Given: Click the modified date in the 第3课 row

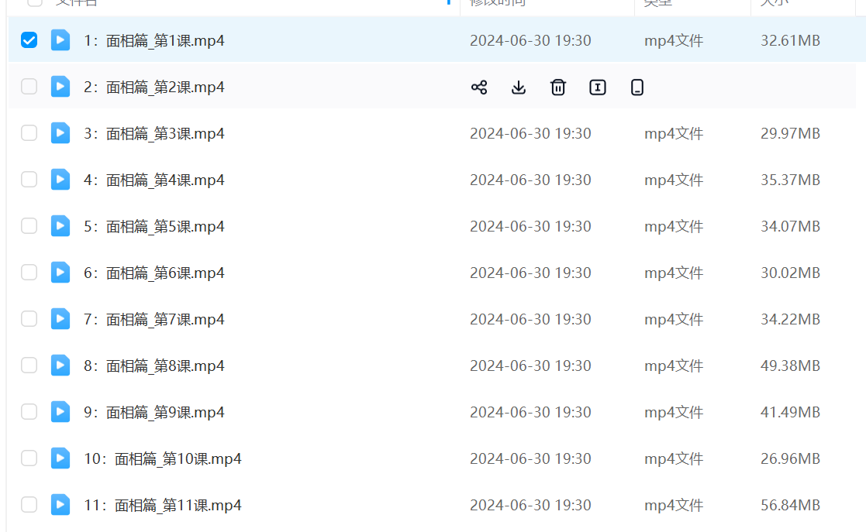Looking at the screenshot, I should [x=530, y=134].
